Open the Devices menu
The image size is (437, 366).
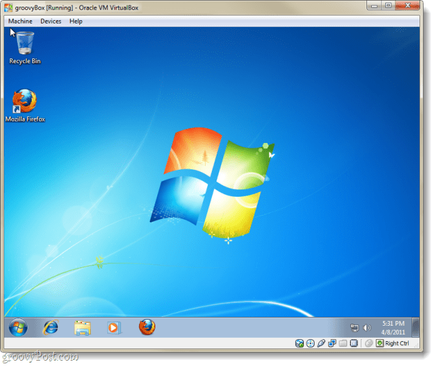tap(51, 21)
